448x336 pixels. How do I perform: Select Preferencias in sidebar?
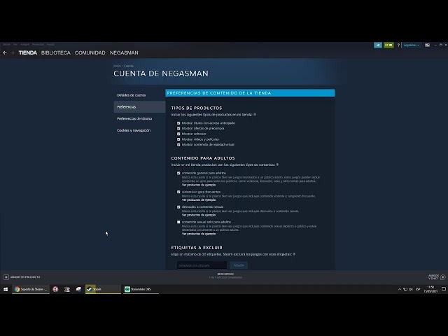139,107
